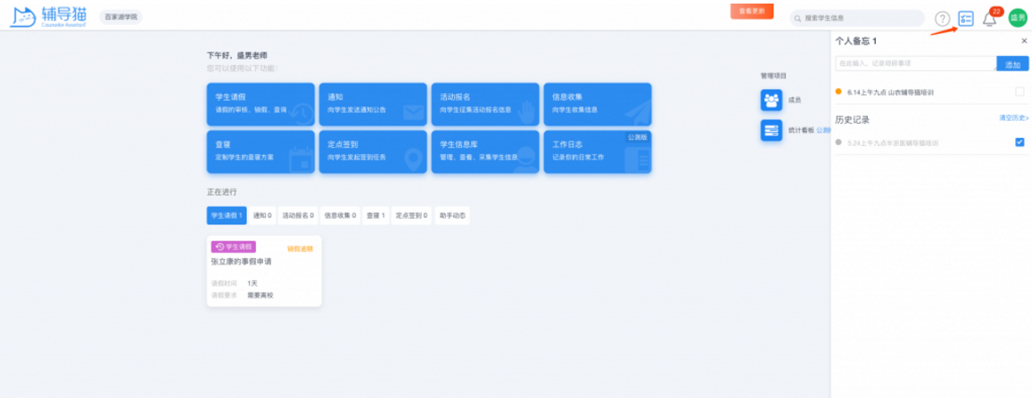
Task: Select the 查寝 1 tab
Action: pos(376,215)
